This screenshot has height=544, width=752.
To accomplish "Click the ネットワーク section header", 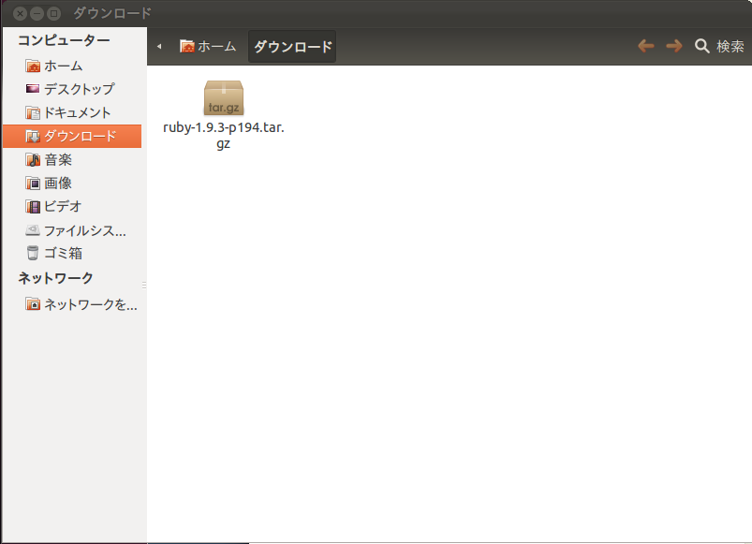I will (55, 278).
